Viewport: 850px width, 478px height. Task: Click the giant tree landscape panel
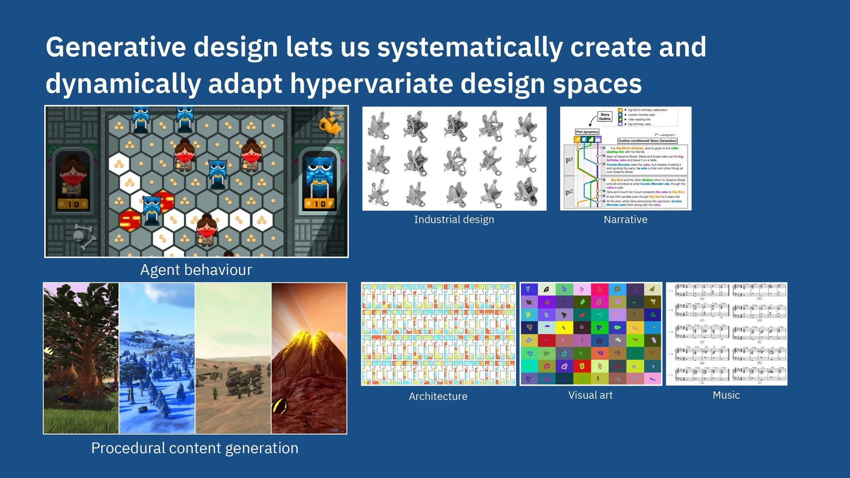[x=81, y=358]
